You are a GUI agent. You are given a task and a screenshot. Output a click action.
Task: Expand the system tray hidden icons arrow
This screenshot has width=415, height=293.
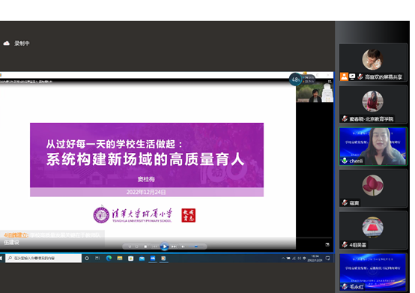click(283, 258)
